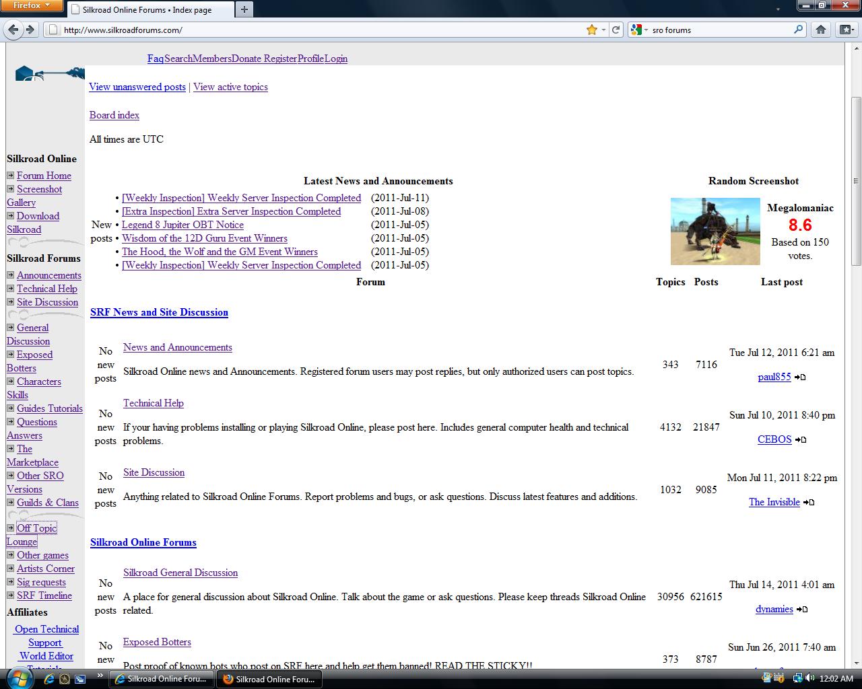Go to the Firefox Home page icon

pyautogui.click(x=820, y=30)
